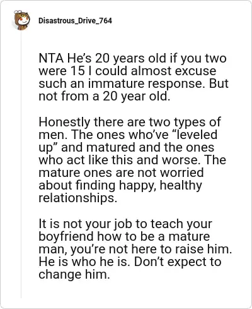This screenshot has width=252, height=309.
Task: Click the line "man, you're not here to raise him."
Action: [135, 249]
